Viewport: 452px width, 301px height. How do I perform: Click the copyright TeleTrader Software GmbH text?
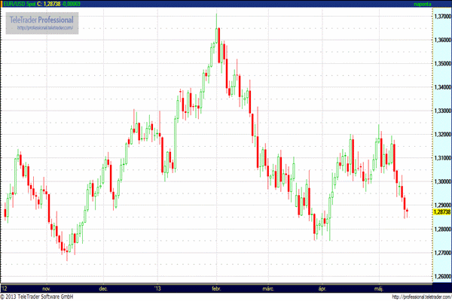click(39, 296)
